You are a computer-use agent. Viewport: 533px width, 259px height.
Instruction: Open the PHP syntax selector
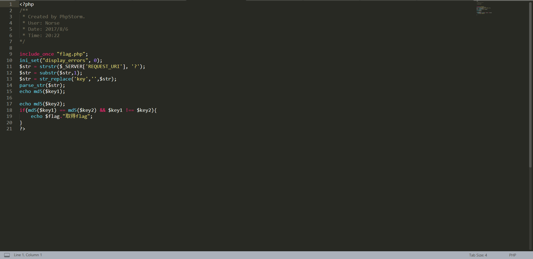[512, 255]
